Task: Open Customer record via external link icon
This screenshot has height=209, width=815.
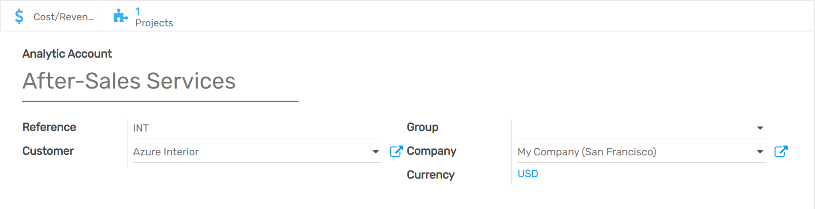Action: [396, 151]
